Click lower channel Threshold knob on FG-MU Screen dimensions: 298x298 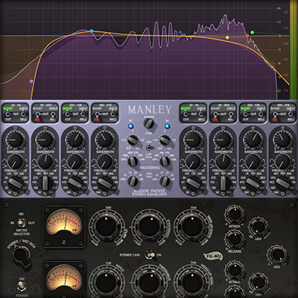[150, 282]
